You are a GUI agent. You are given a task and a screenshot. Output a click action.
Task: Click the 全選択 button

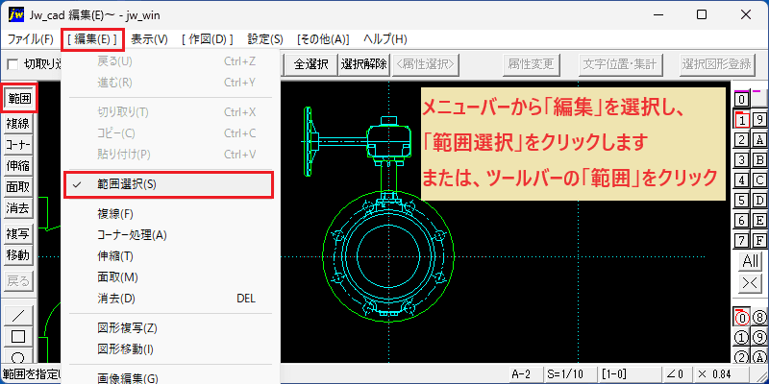click(310, 64)
